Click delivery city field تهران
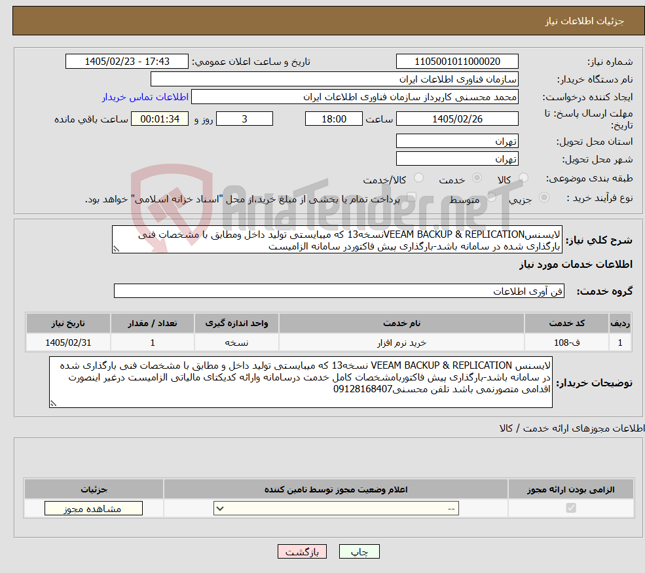 (457, 158)
